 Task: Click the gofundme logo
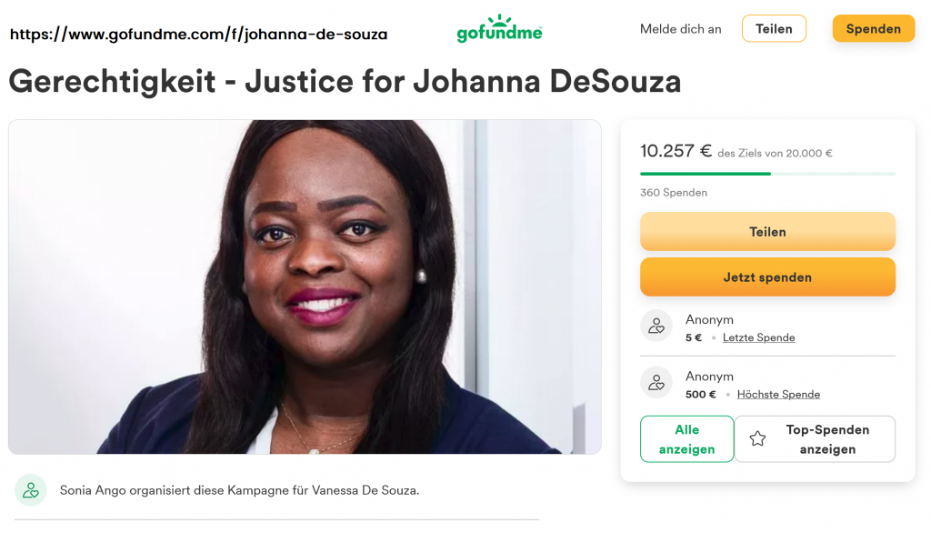pyautogui.click(x=499, y=28)
